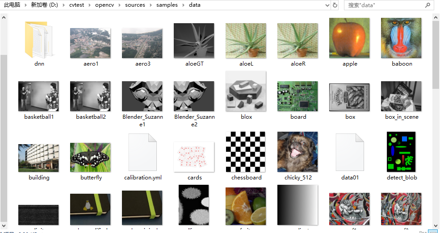Image resolution: width=440 pixels, height=233 pixels.
Task: Click navigation pane scrollbar up arrow
Action: [4, 17]
